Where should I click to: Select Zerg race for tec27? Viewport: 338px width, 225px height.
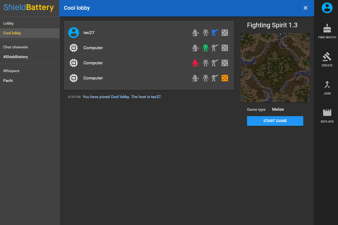(195, 33)
